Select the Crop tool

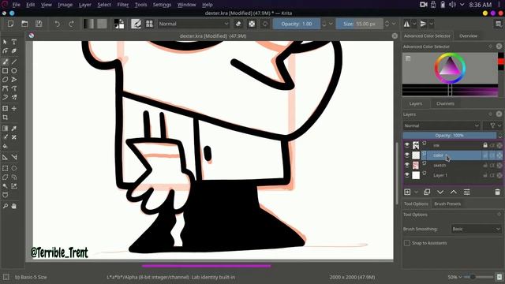[x=6, y=118]
